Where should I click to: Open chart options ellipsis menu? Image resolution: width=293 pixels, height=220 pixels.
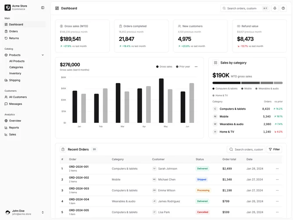coord(196,67)
